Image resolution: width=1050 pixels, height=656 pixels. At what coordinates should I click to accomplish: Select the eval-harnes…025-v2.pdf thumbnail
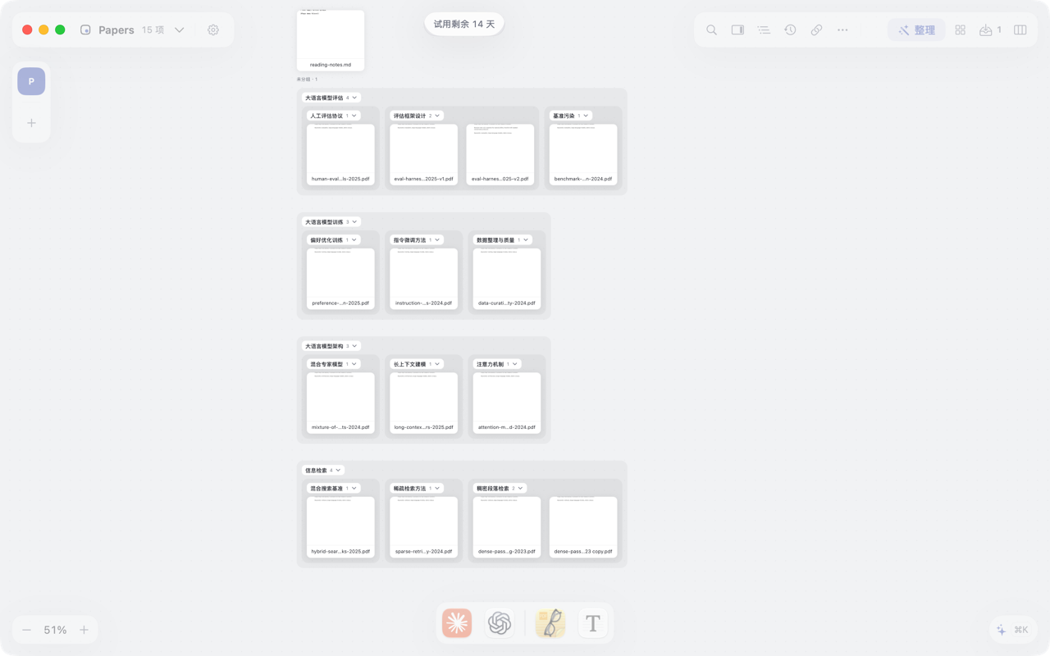coord(500,154)
